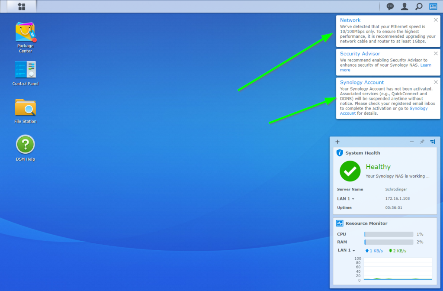This screenshot has width=443, height=291.
Task: Click 'Your Synology NAS is working' text
Action: (397, 176)
